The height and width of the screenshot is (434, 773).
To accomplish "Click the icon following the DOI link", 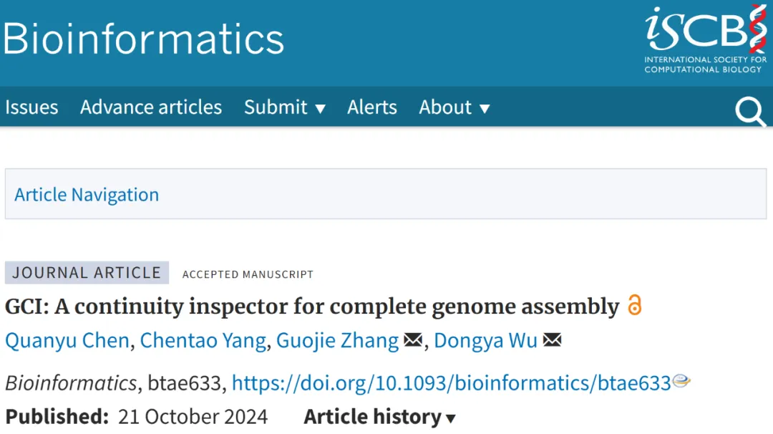I will click(681, 382).
